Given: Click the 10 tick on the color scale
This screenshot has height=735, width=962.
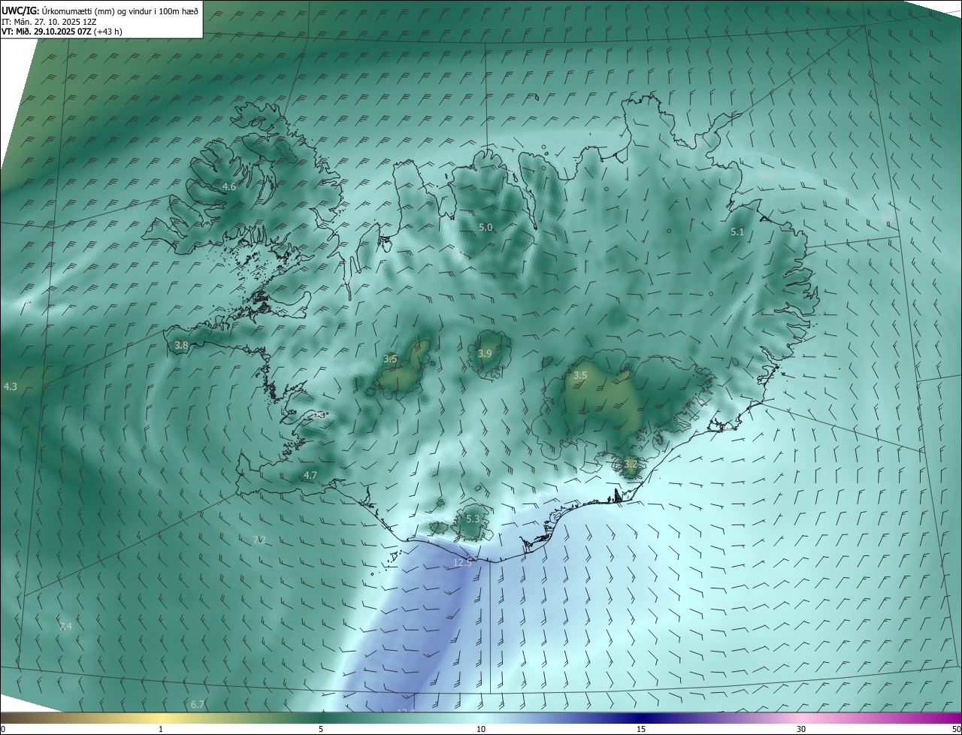Looking at the screenshot, I should tap(481, 729).
